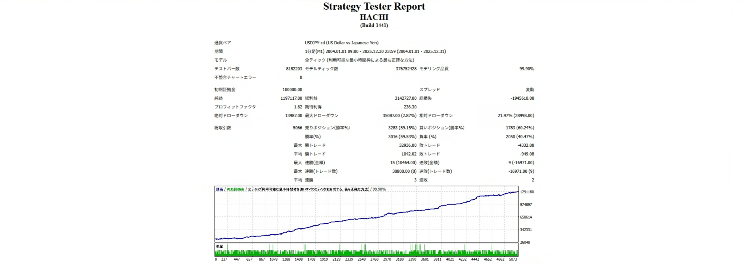Click the 99.90% modeling quality value
The image size is (748, 265).
coord(526,69)
